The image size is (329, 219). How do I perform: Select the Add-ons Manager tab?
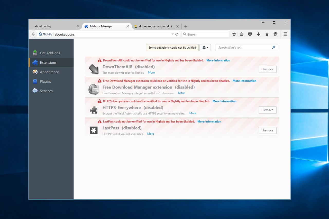coord(107,26)
